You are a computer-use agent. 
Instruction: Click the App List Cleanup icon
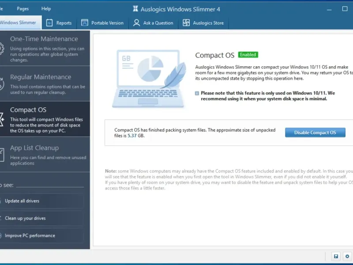pyautogui.click(x=2, y=155)
